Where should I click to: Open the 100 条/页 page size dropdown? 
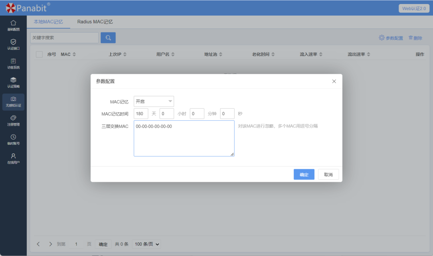click(147, 244)
